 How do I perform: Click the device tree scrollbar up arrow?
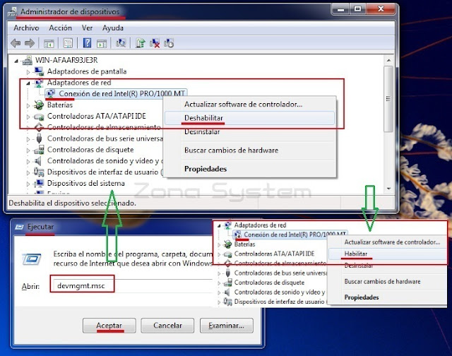[388, 60]
